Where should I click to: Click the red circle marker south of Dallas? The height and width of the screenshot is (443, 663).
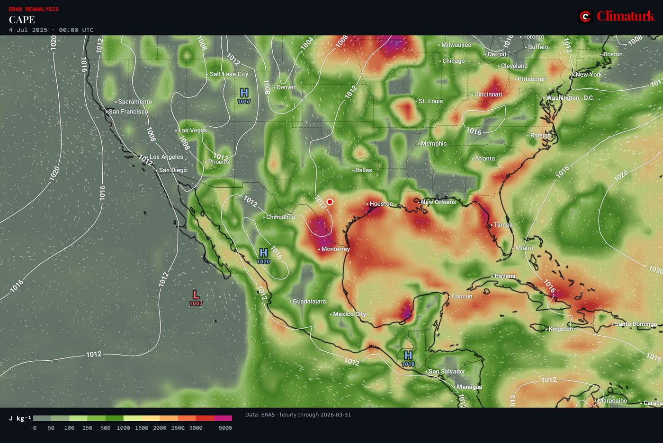pos(330,202)
